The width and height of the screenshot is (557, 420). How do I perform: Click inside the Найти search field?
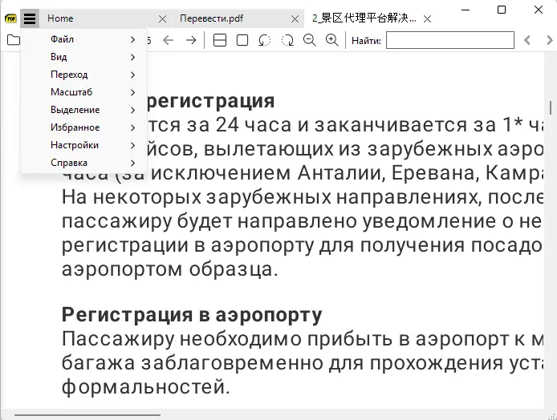tap(450, 40)
